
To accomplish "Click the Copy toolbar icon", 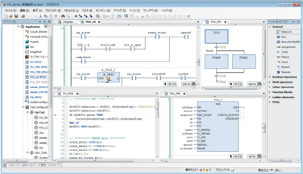I will tap(46, 16).
